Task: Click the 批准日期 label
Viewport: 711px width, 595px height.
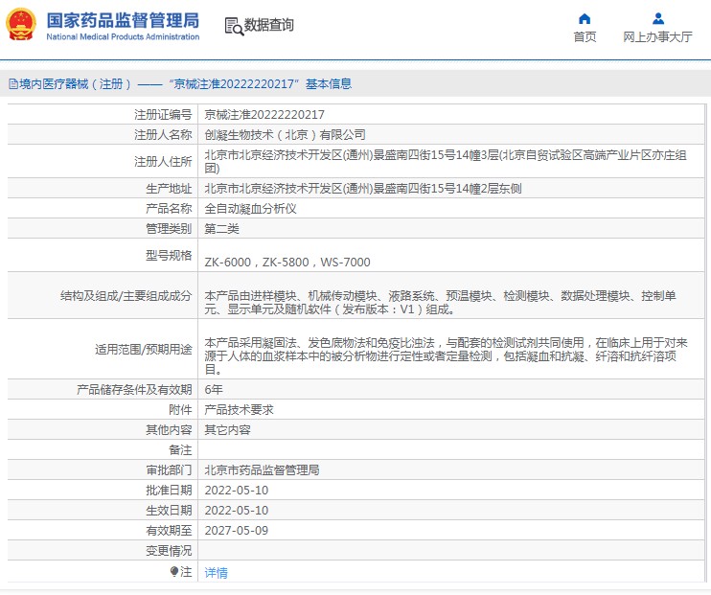Action: [x=169, y=491]
